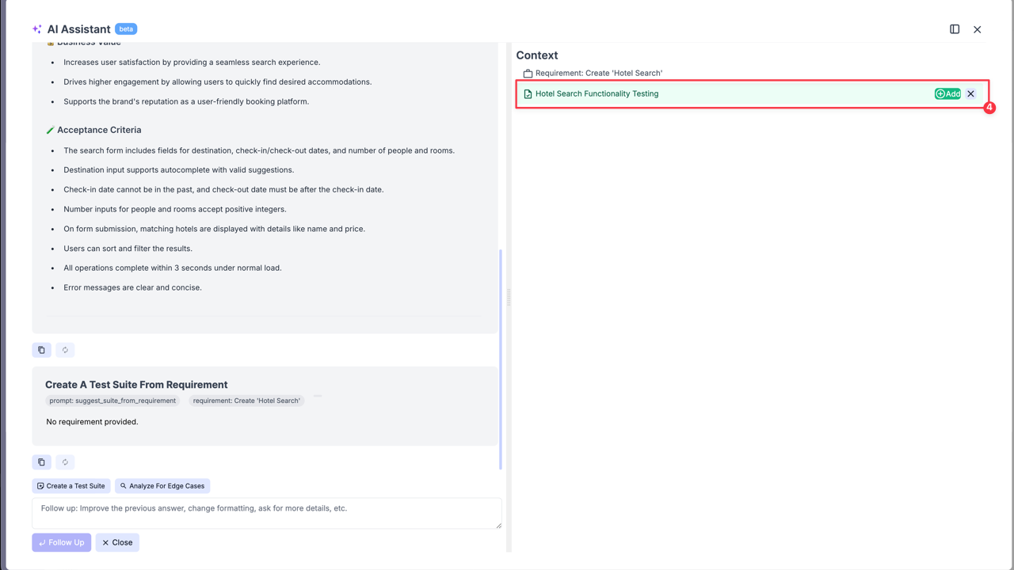Click the beta badge next to AI Assistant
Viewport: 1014px width, 570px height.
tap(126, 28)
